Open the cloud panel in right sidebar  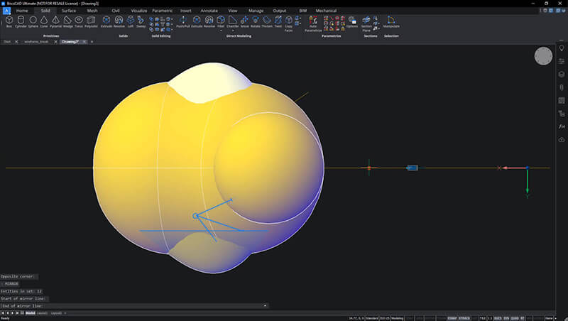[562, 139]
